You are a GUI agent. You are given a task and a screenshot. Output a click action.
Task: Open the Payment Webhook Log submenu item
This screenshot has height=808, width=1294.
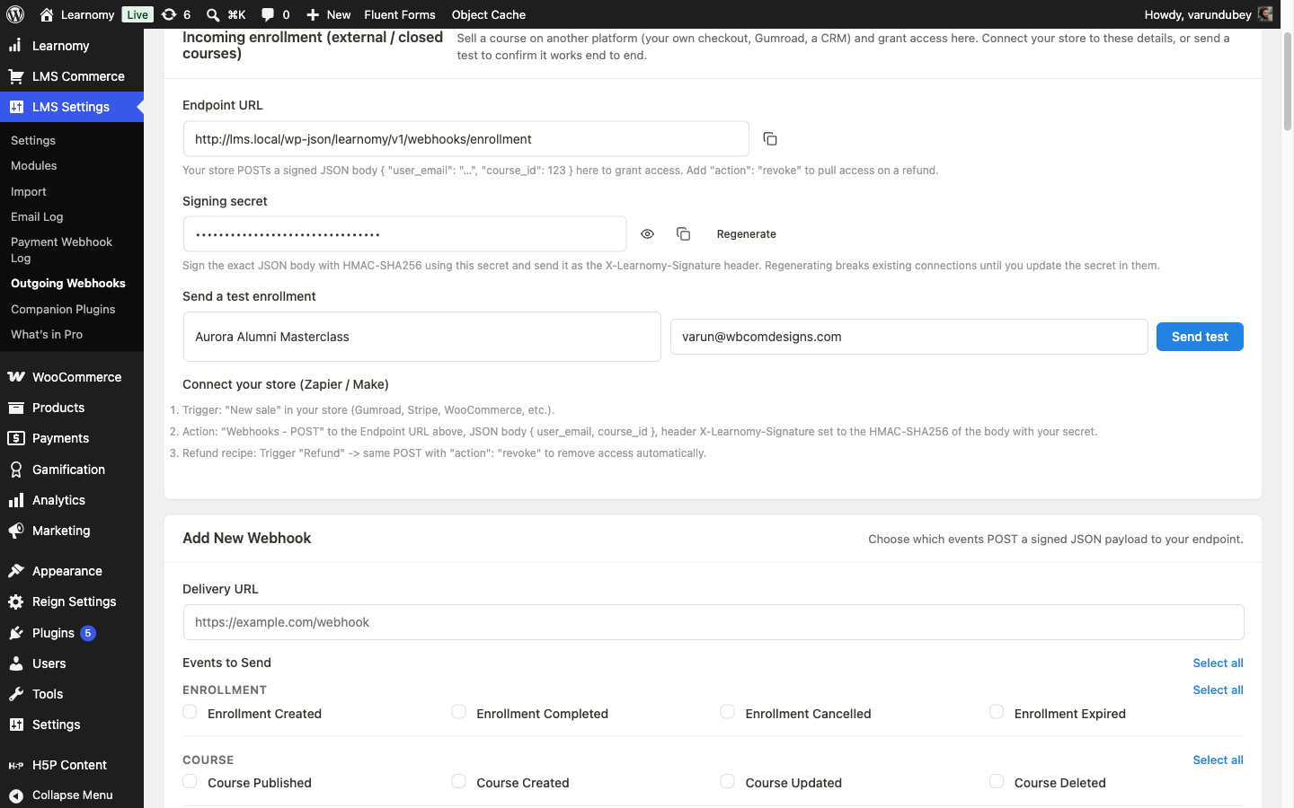61,250
